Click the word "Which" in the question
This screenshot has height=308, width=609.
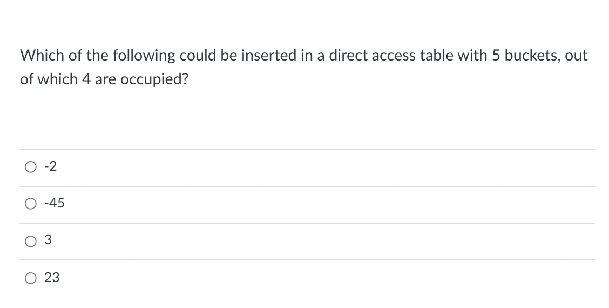(x=42, y=55)
